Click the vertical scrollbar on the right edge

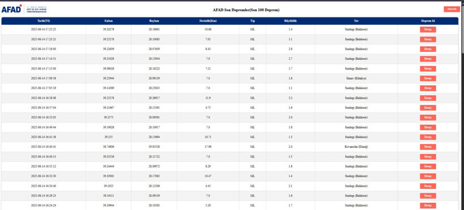(462, 106)
